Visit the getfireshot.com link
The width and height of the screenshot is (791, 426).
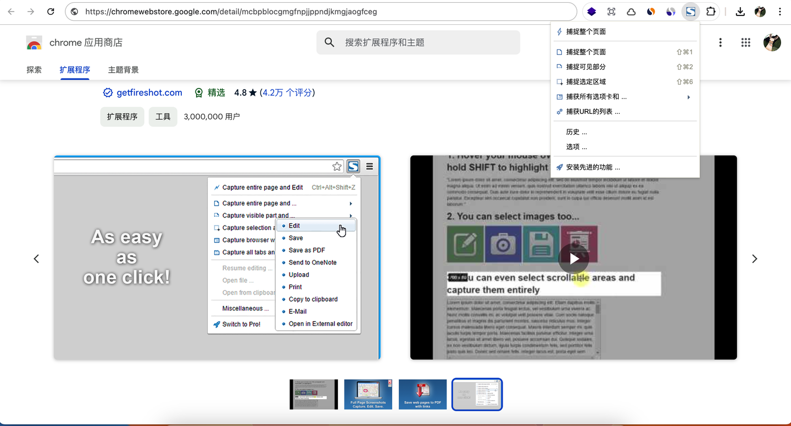point(149,92)
